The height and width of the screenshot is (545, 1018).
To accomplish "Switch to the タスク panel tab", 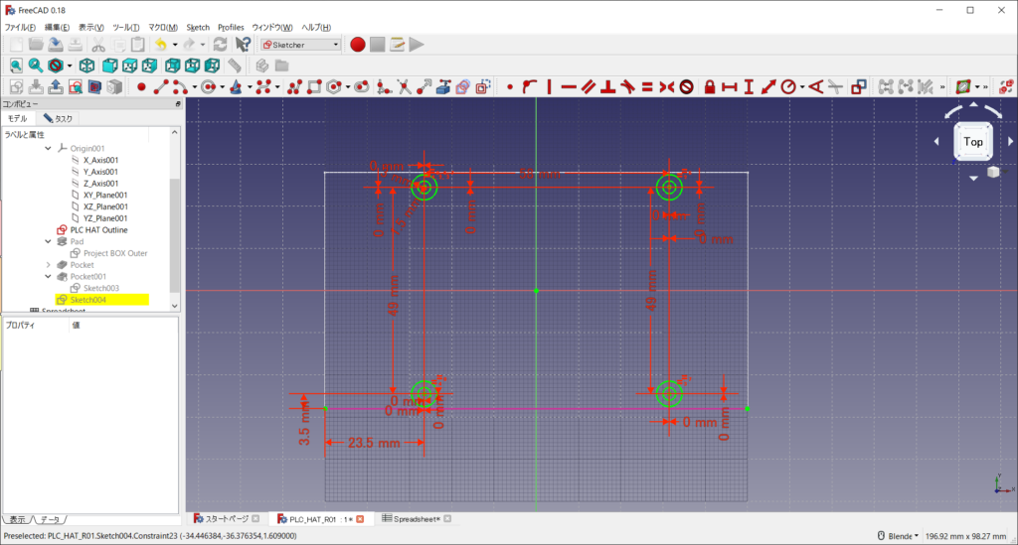I will point(57,118).
